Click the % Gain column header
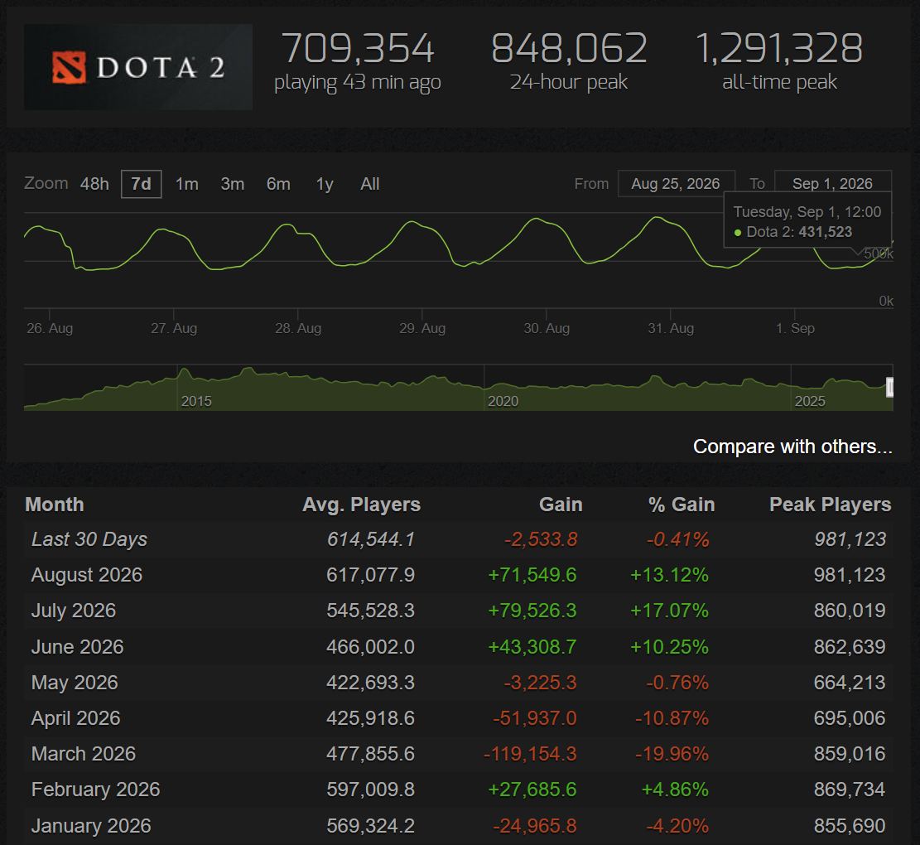Screen dimensions: 920x845 (x=682, y=505)
